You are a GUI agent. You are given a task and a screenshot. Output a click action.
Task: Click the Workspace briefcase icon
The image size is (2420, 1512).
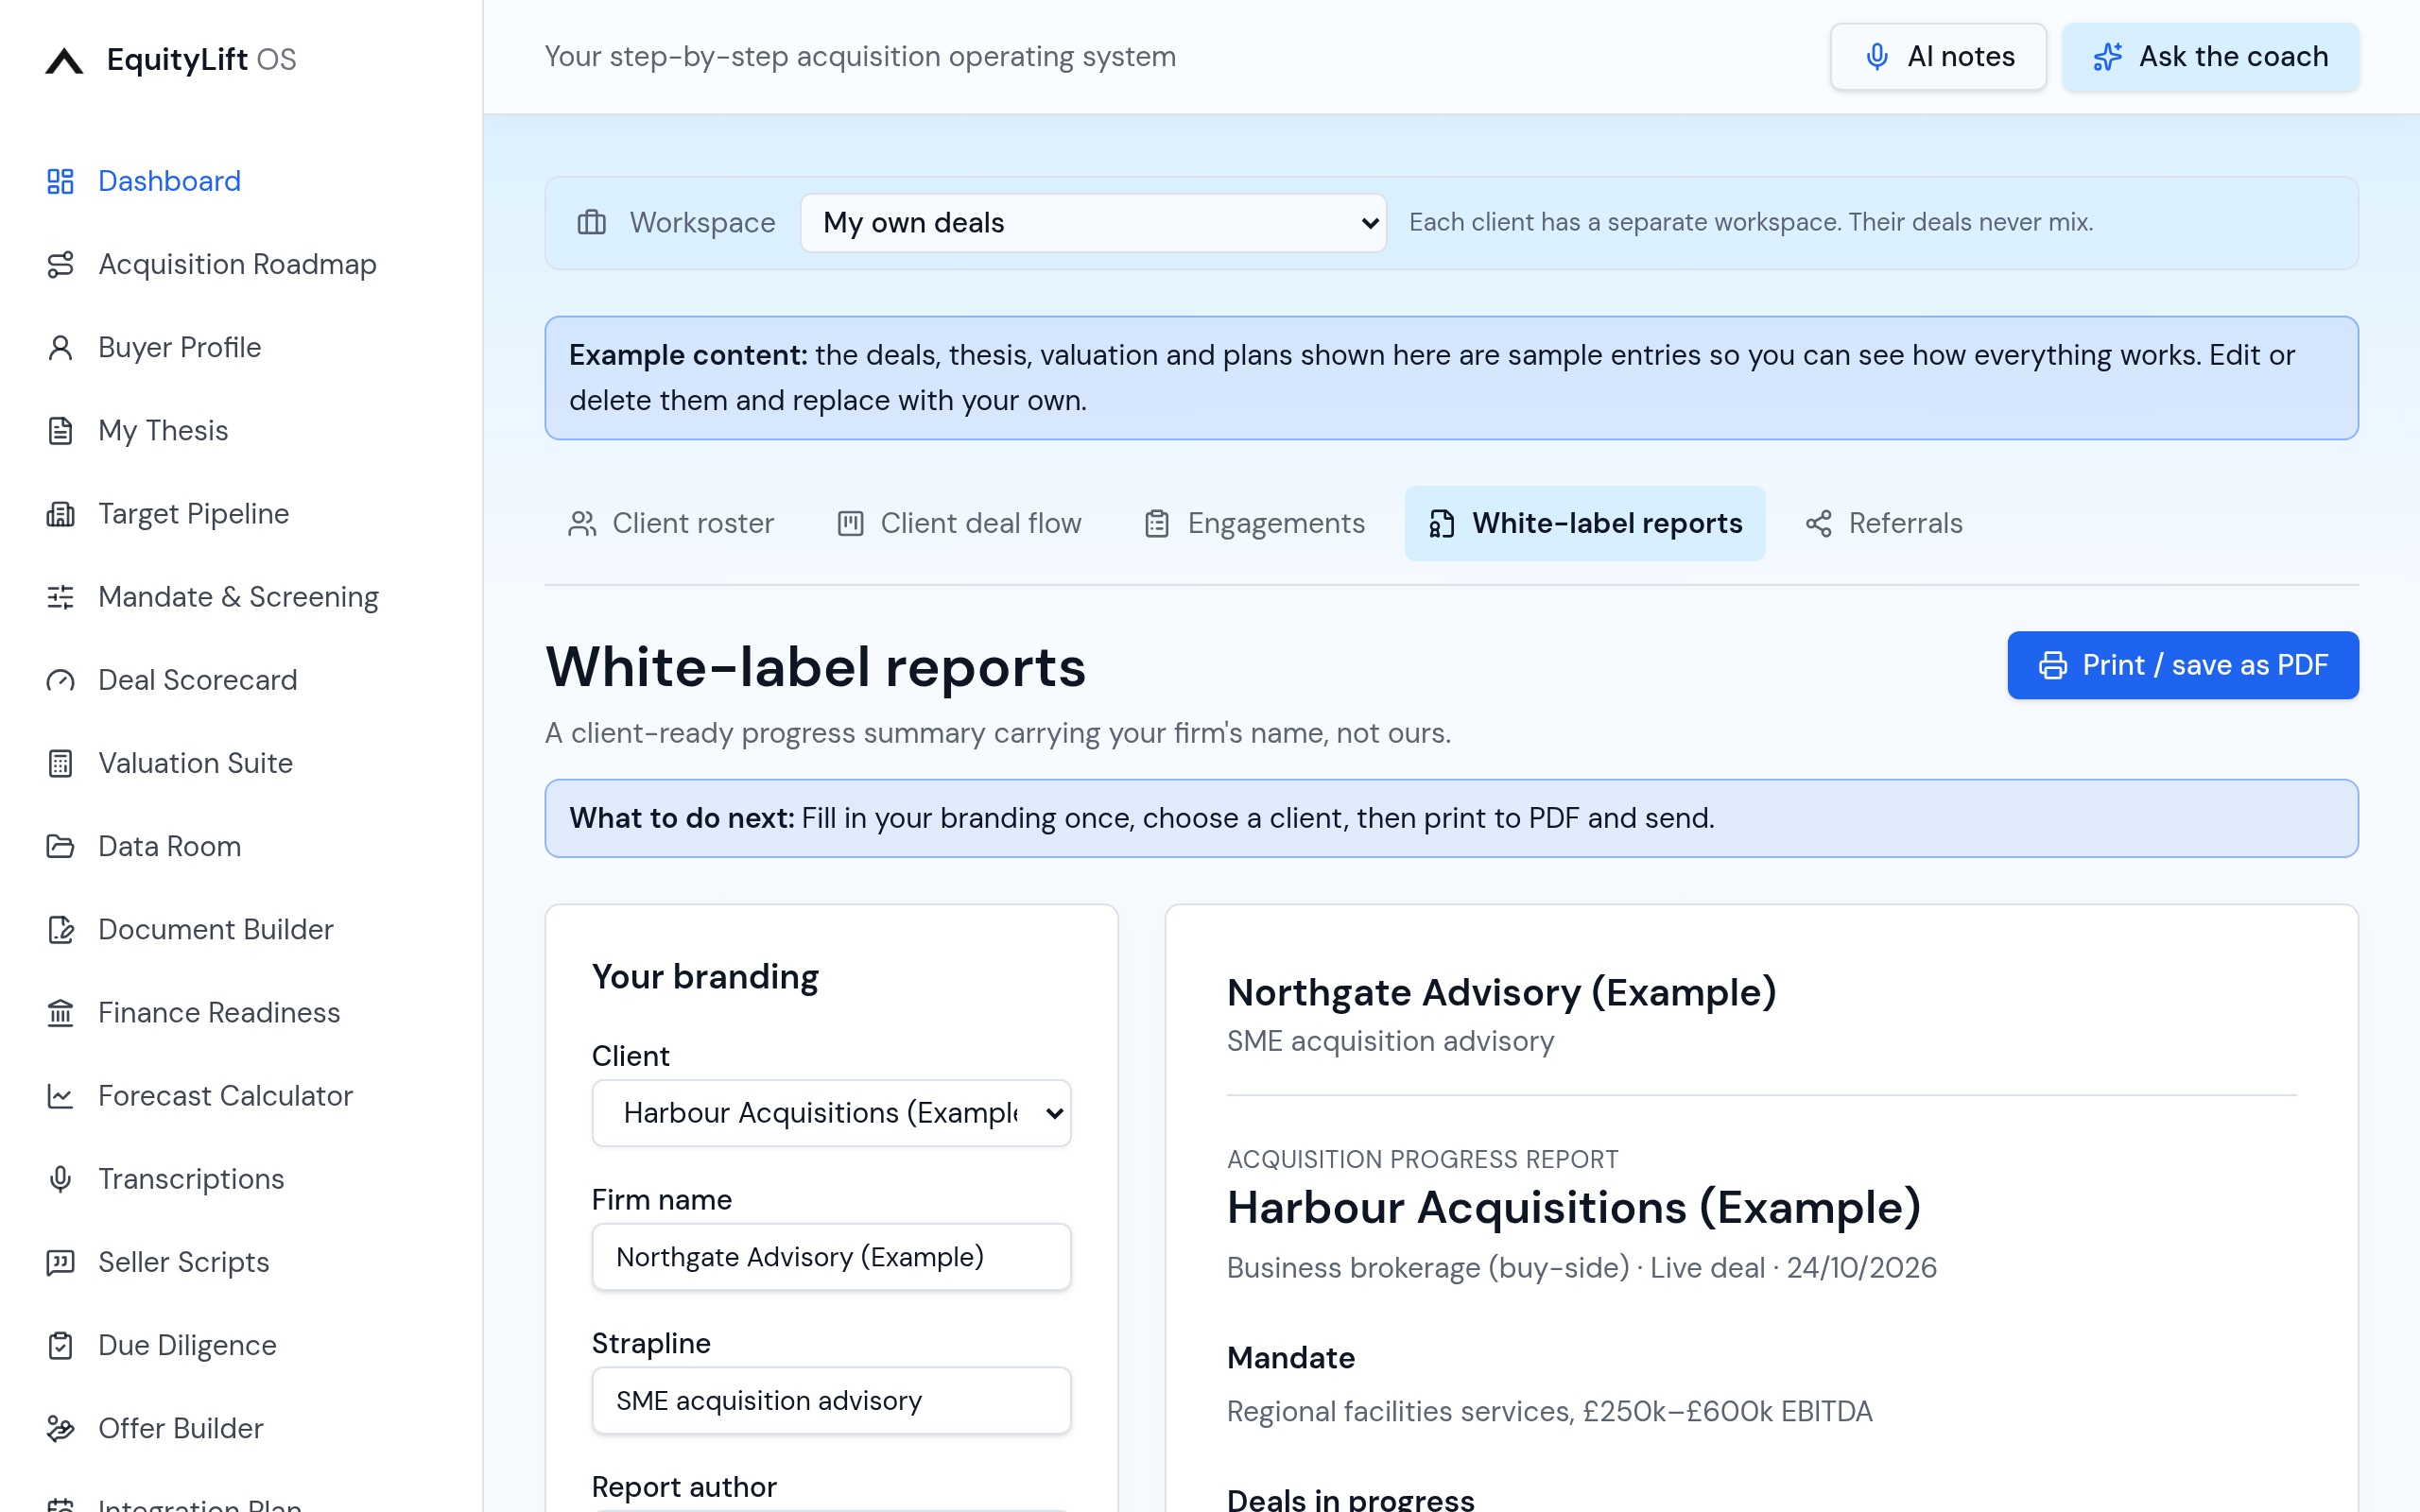(592, 222)
